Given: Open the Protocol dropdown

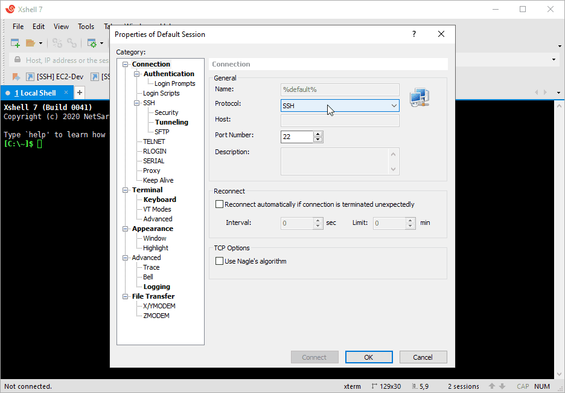Looking at the screenshot, I should [x=340, y=105].
